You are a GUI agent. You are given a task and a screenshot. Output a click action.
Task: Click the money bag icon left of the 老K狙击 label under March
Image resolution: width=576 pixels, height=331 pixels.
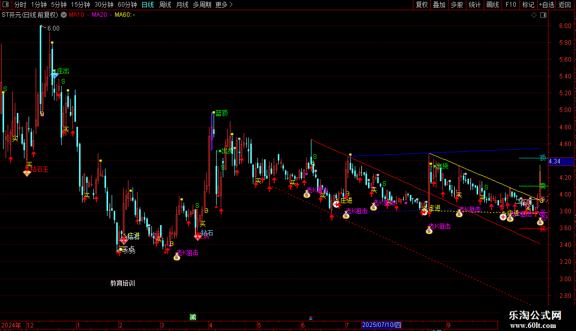coord(177,257)
